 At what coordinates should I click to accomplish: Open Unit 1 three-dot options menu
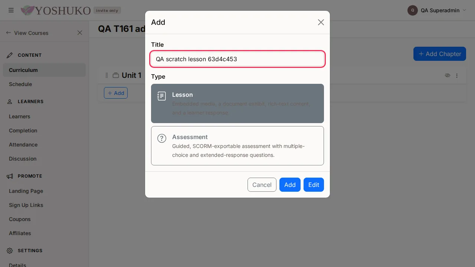(457, 75)
